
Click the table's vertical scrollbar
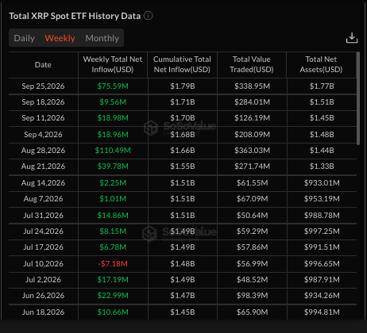(358, 98)
